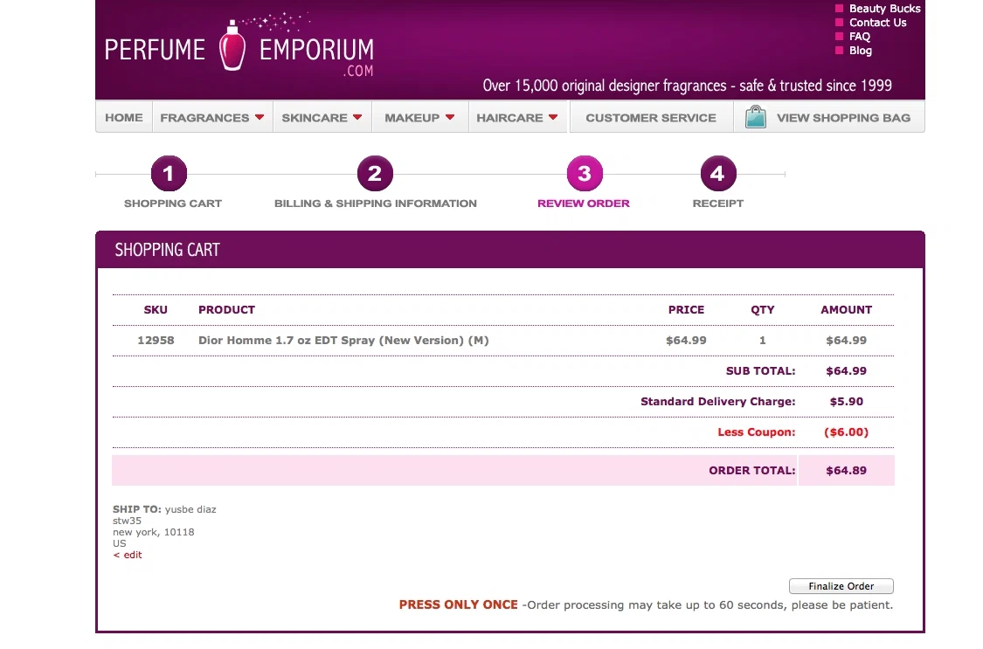Click step 2 circle icon

[x=375, y=174]
